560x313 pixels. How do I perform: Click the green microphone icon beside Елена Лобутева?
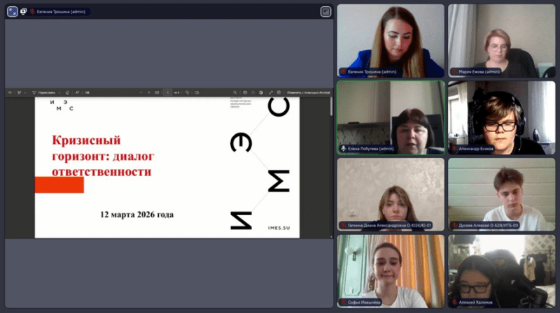coord(343,149)
